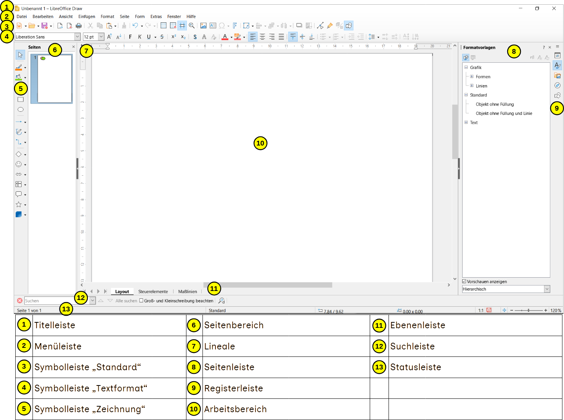
Task: Expand the Text style tree node
Action: pyautogui.click(x=466, y=122)
